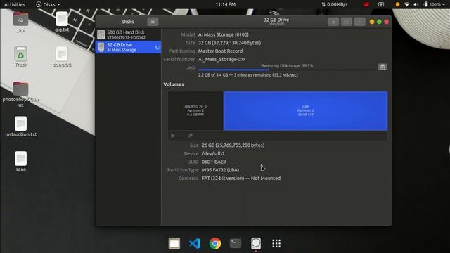This screenshot has height=253, width=450.
Task: Click the power off drive button
Action: pos(347,22)
